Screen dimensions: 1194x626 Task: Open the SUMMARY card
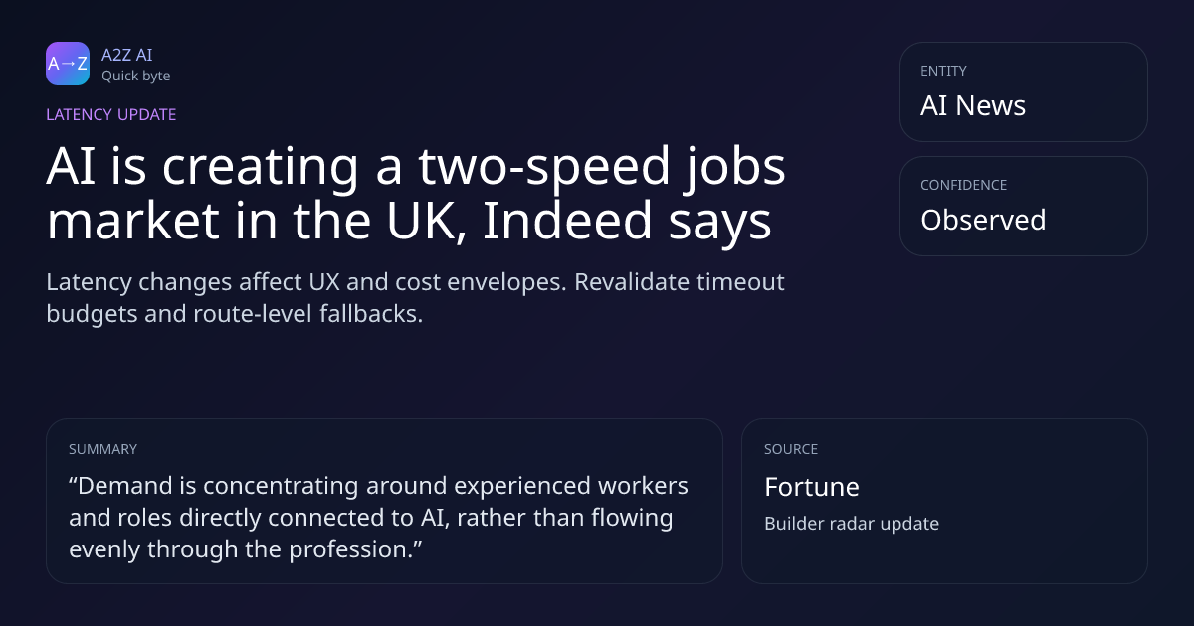coord(384,501)
